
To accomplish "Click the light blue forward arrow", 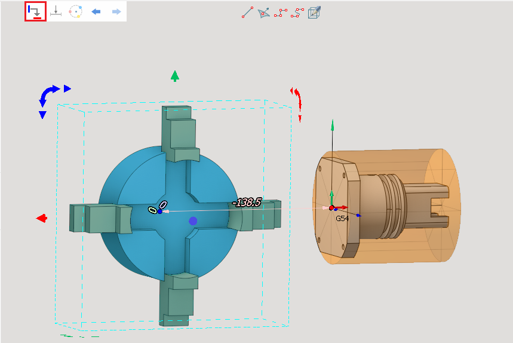I will pos(116,11).
